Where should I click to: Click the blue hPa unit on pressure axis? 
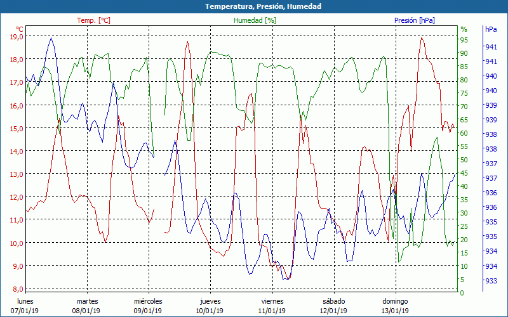[491, 29]
